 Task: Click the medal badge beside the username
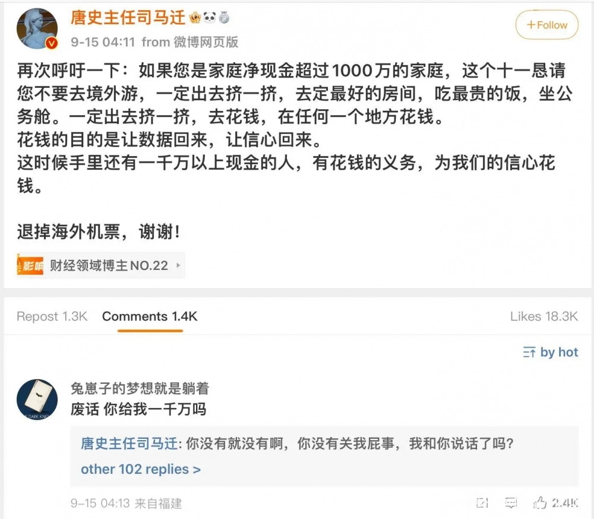(225, 17)
